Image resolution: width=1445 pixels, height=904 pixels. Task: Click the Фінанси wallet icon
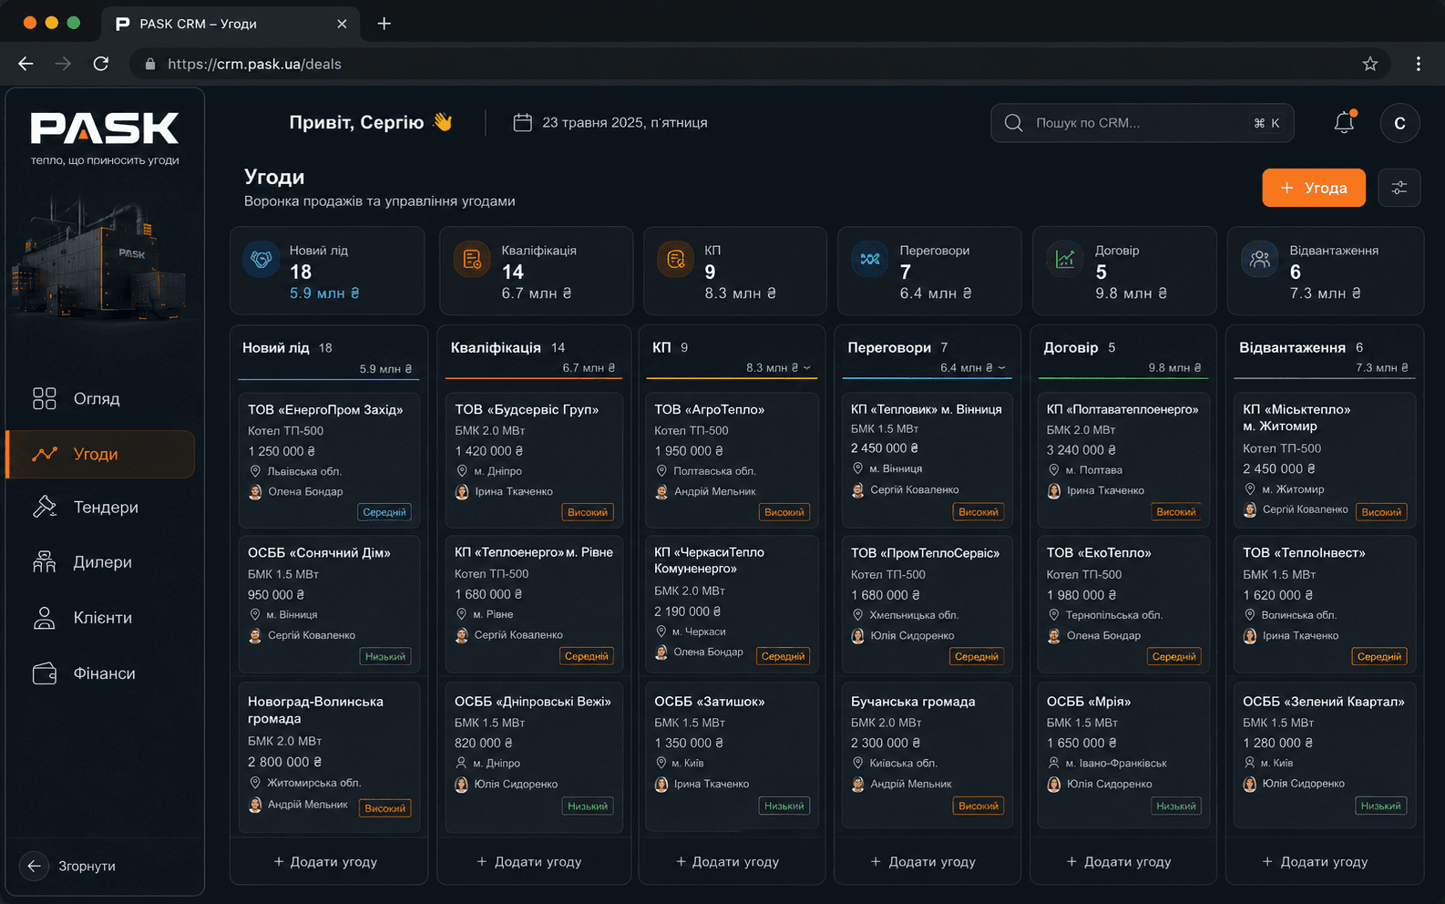point(44,673)
